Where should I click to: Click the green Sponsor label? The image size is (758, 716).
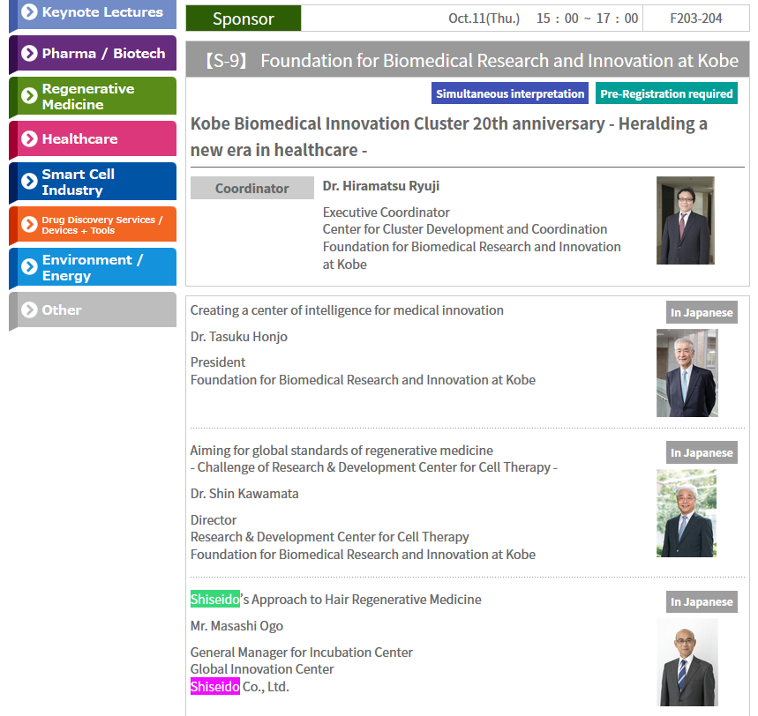(x=244, y=19)
